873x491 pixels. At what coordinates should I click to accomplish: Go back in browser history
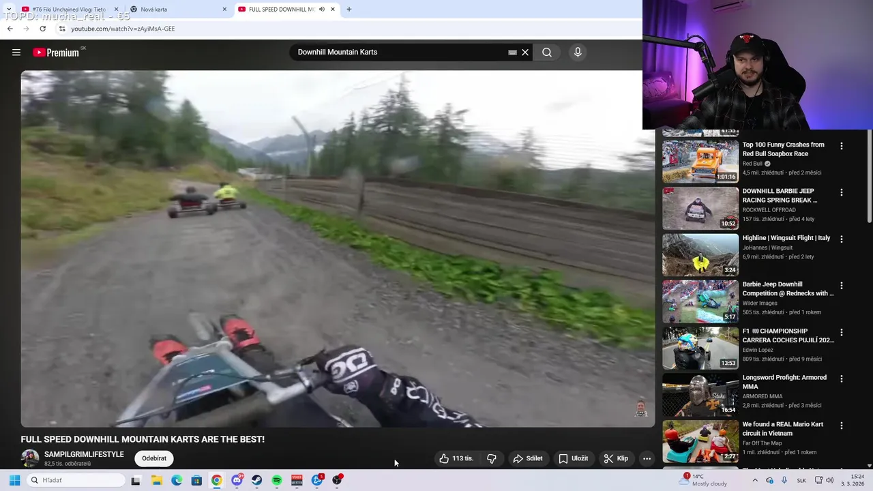click(x=10, y=29)
